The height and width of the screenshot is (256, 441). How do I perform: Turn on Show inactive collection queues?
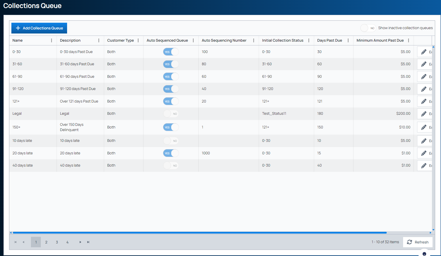pos(368,28)
